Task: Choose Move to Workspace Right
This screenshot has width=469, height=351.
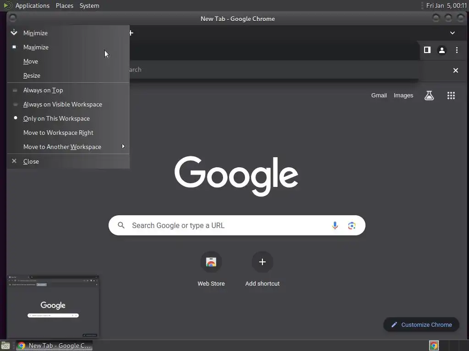Action: point(68,133)
